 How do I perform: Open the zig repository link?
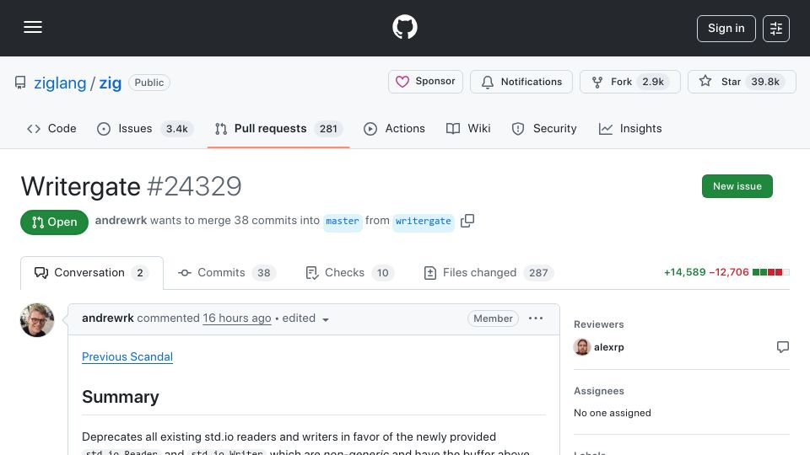click(110, 83)
